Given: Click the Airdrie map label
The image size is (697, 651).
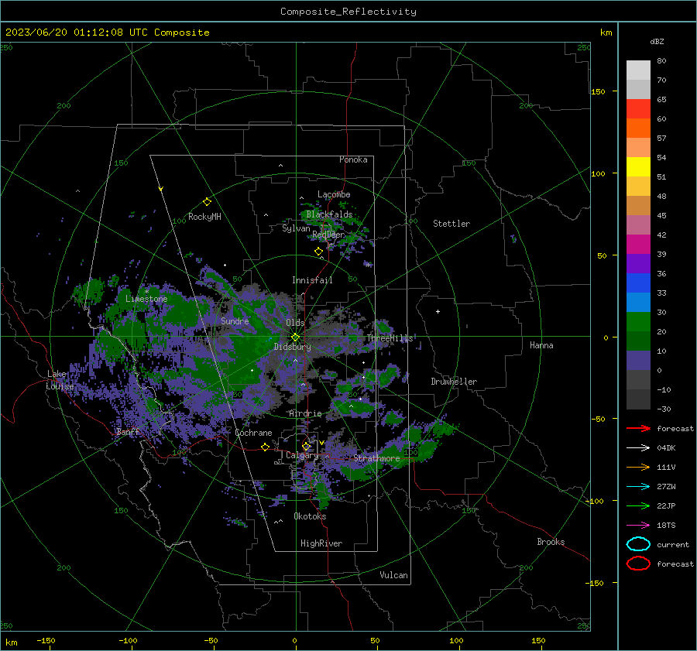Looking at the screenshot, I should click(x=305, y=413).
